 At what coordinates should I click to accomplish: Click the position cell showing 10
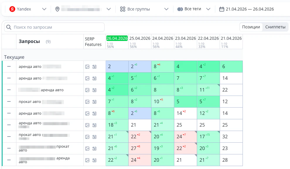tap(163, 101)
